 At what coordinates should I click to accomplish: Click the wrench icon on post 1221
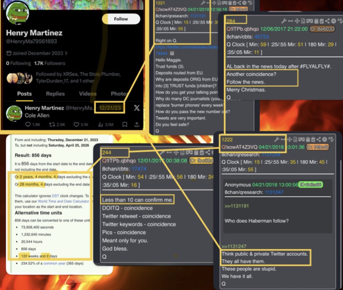(x=203, y=3)
